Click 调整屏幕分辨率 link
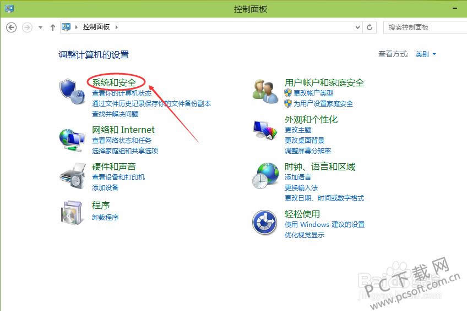Screen dimensions: 467x311 click(308, 151)
